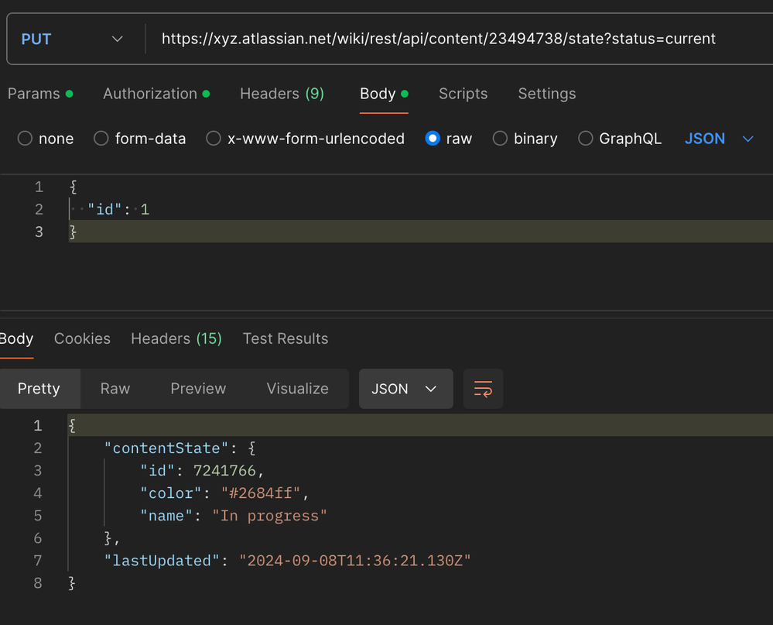Image resolution: width=773 pixels, height=625 pixels.
Task: View the Test Results tab
Action: click(285, 338)
